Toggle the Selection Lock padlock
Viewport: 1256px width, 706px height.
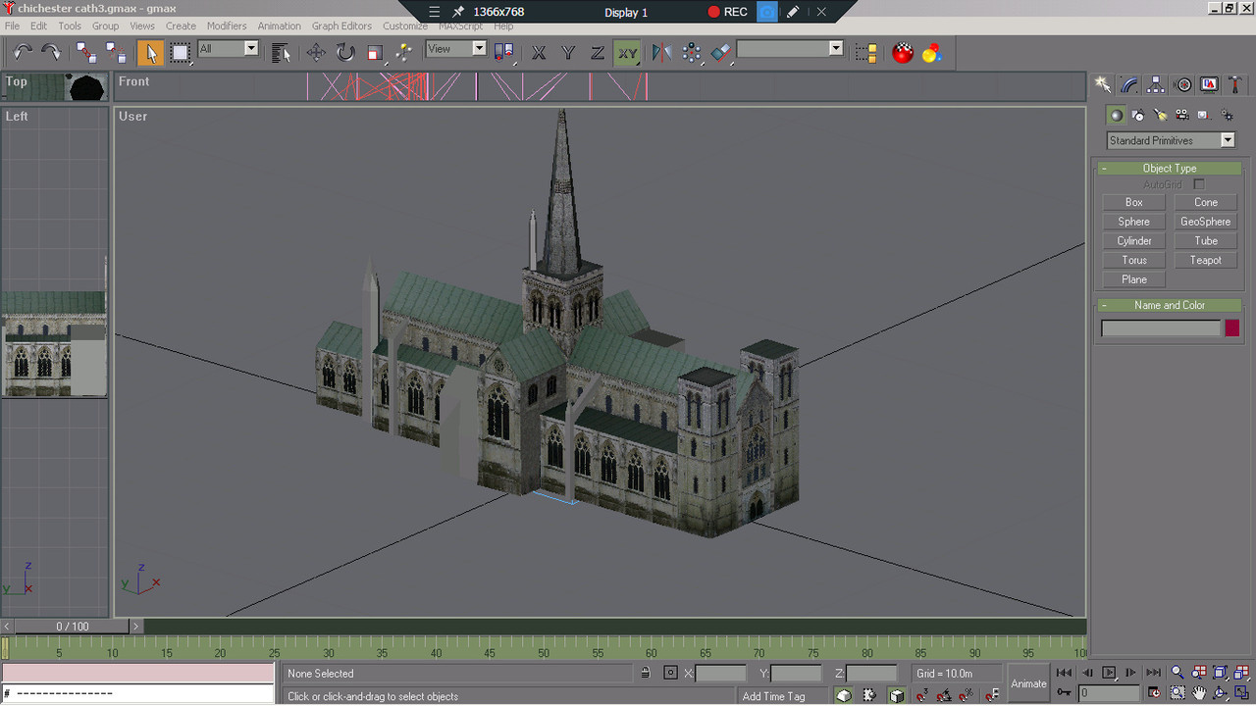point(645,673)
